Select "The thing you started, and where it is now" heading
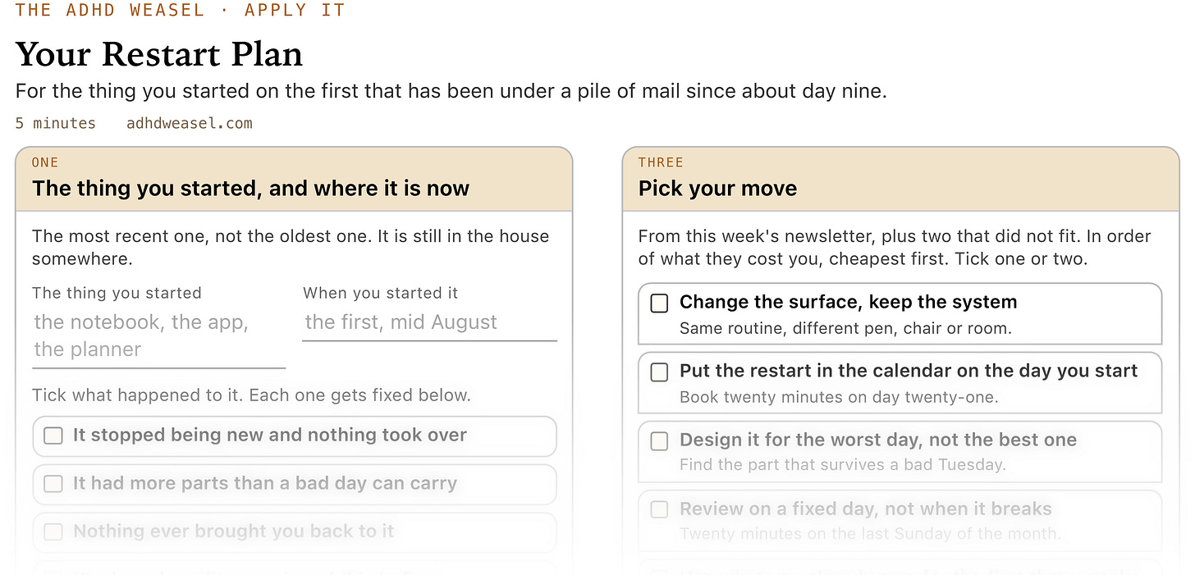 [x=250, y=189]
